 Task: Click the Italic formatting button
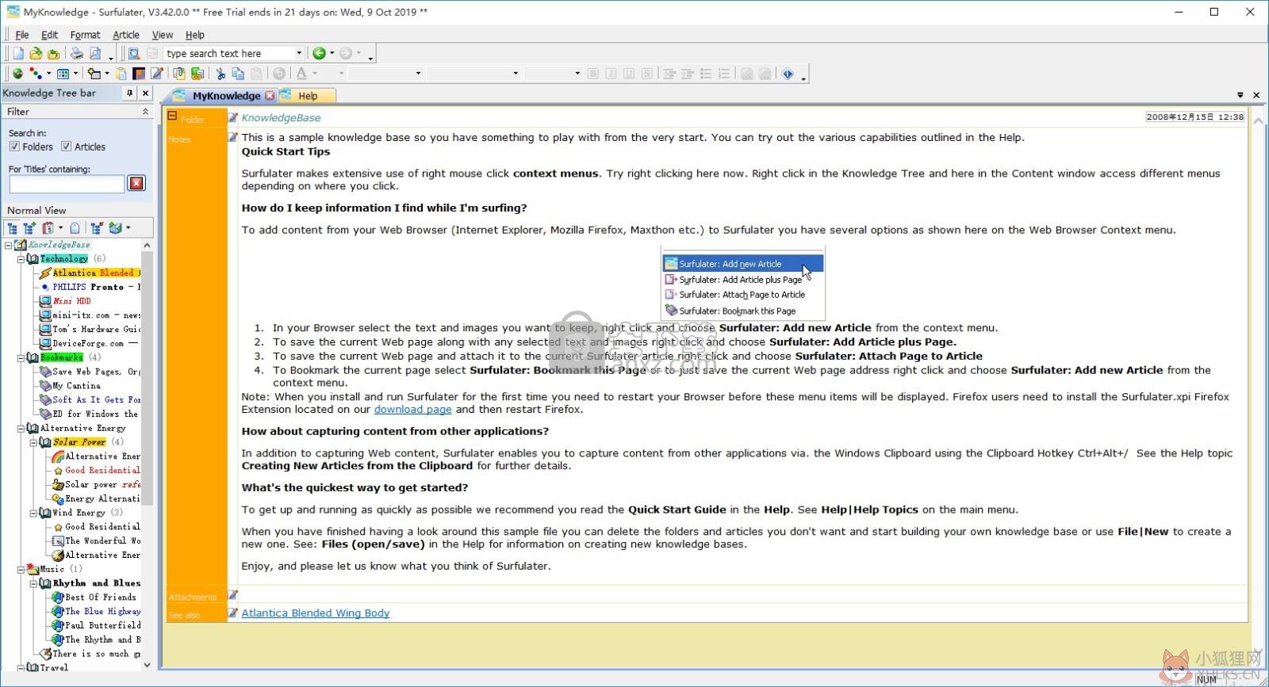pyautogui.click(x=611, y=74)
